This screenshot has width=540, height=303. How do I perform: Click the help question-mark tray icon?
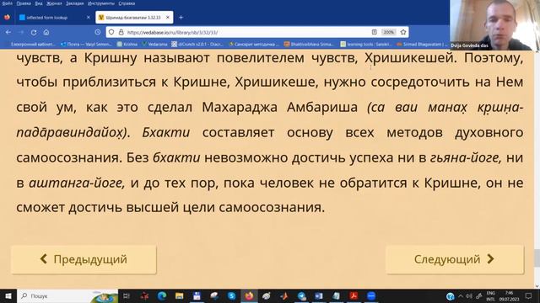[x=450, y=296]
